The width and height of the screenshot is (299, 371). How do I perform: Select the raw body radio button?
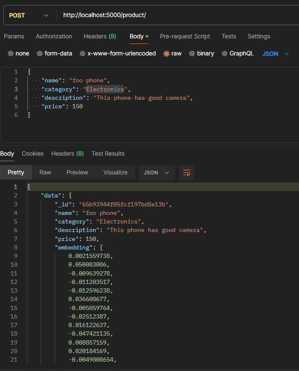coord(166,54)
